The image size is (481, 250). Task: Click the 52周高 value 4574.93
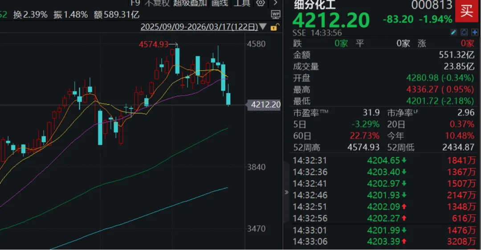click(x=363, y=148)
